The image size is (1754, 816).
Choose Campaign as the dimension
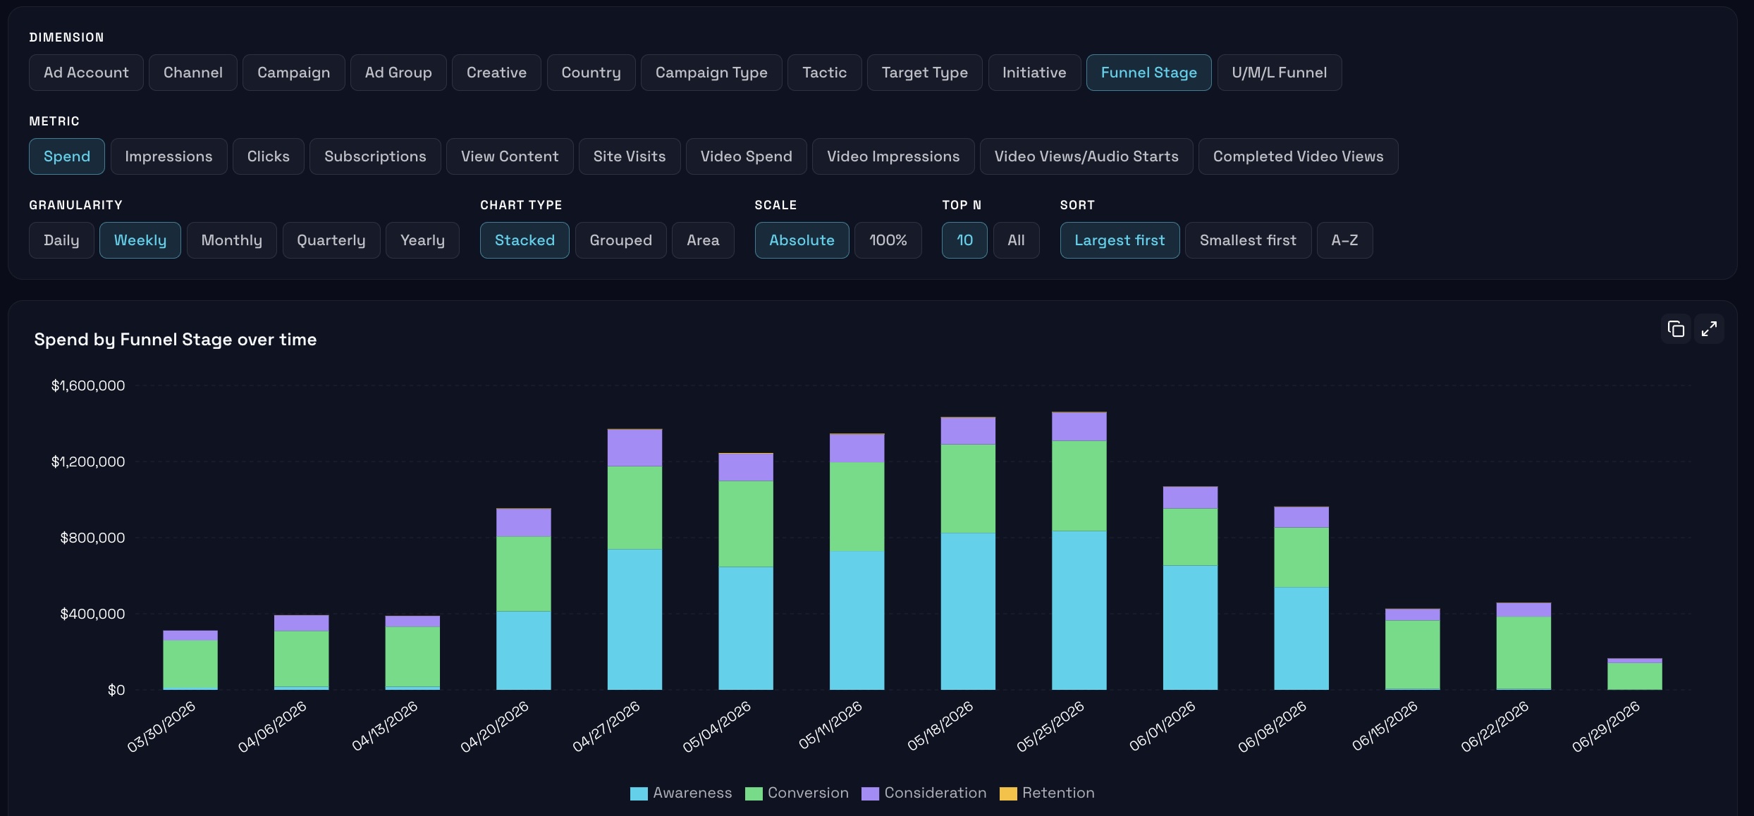pyautogui.click(x=294, y=73)
